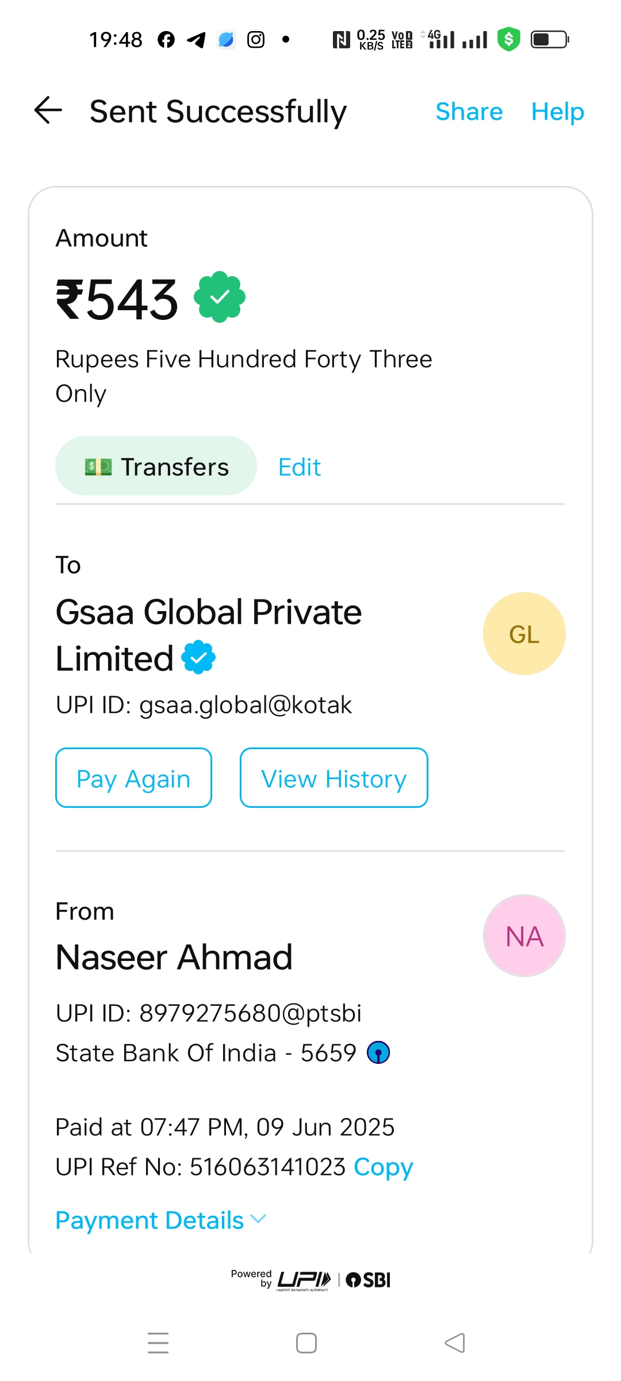Image resolution: width=621 pixels, height=1381 pixels.
Task: Tap the blue verified merchant badge
Action: [198, 657]
